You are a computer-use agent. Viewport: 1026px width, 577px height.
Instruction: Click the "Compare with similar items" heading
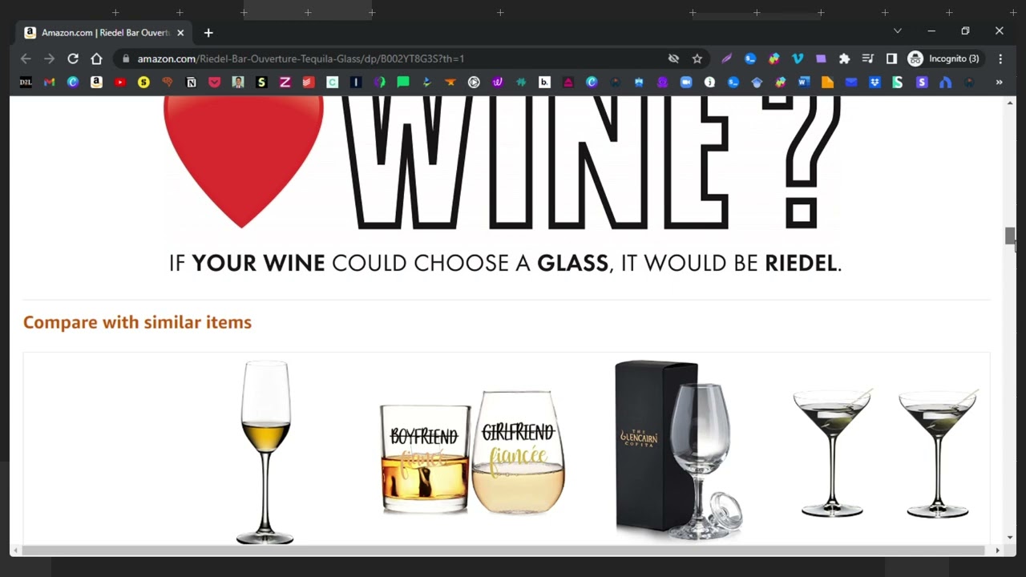(137, 322)
